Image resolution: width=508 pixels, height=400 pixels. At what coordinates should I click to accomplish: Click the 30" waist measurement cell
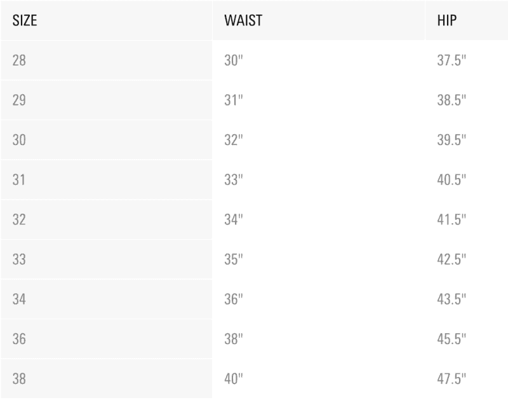point(234,61)
